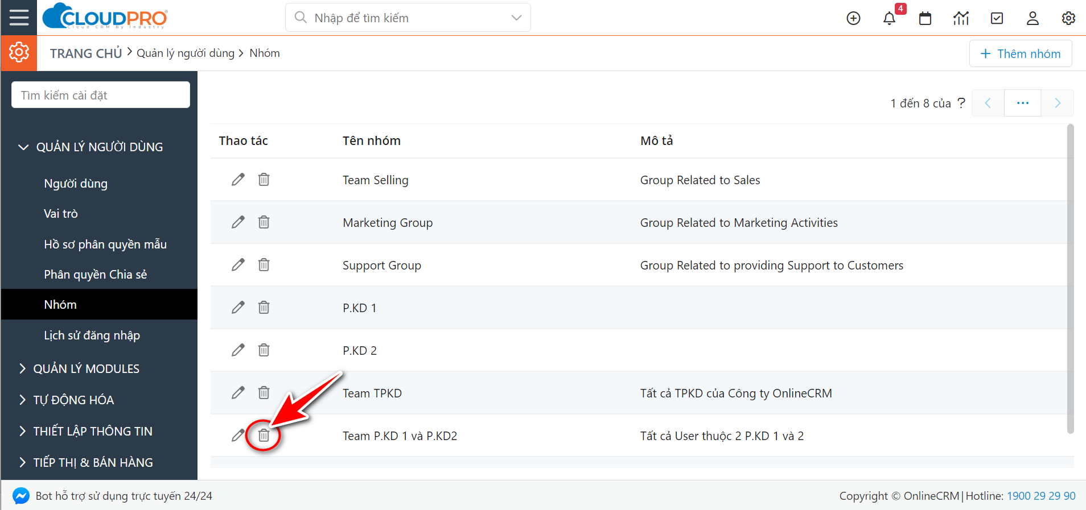Delete the Marketing Group row
The width and height of the screenshot is (1086, 510).
pyautogui.click(x=264, y=222)
